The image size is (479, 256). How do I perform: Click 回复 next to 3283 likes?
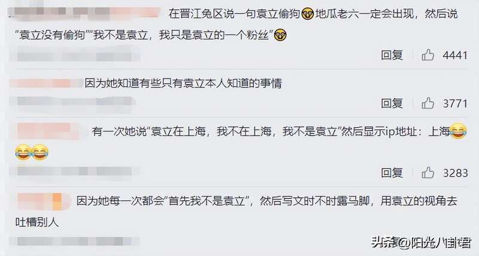point(392,173)
